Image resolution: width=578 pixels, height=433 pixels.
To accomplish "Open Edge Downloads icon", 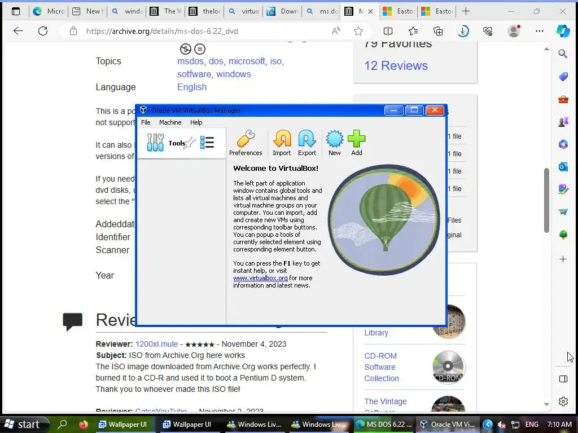I will pyautogui.click(x=463, y=32).
